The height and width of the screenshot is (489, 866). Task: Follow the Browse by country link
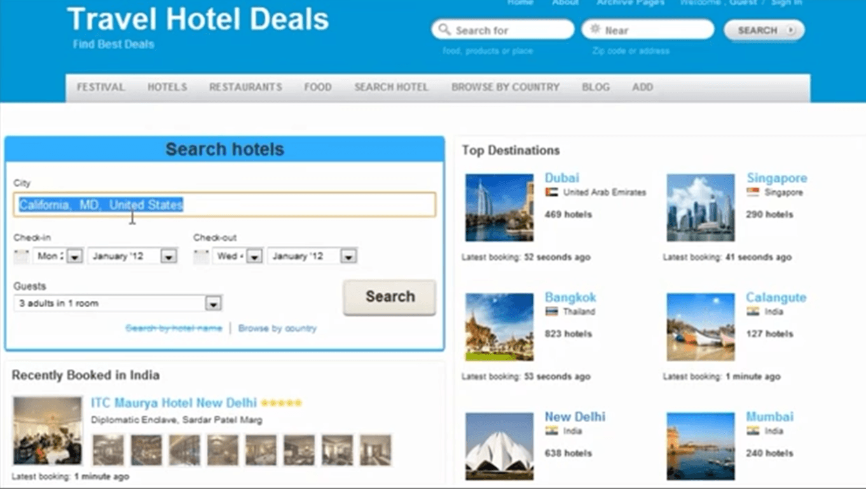pyautogui.click(x=277, y=328)
